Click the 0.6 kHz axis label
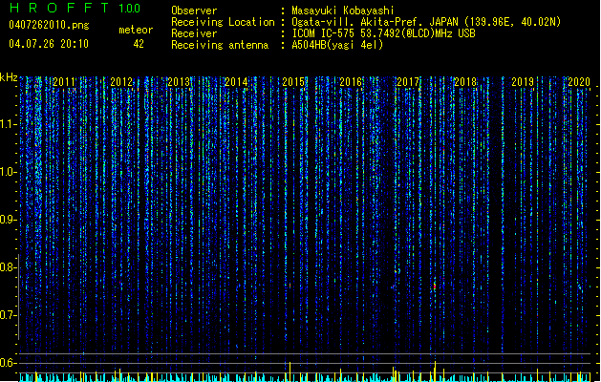This screenshot has width=601, height=382. 8,363
